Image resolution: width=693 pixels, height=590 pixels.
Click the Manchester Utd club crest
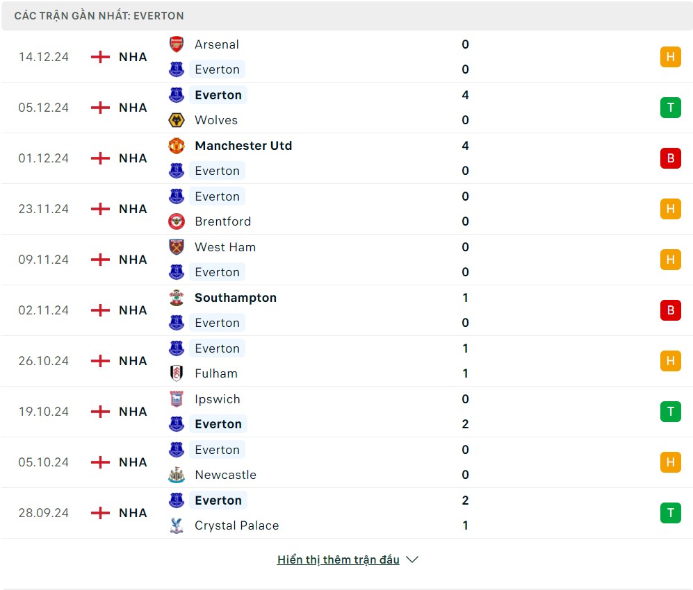177,146
